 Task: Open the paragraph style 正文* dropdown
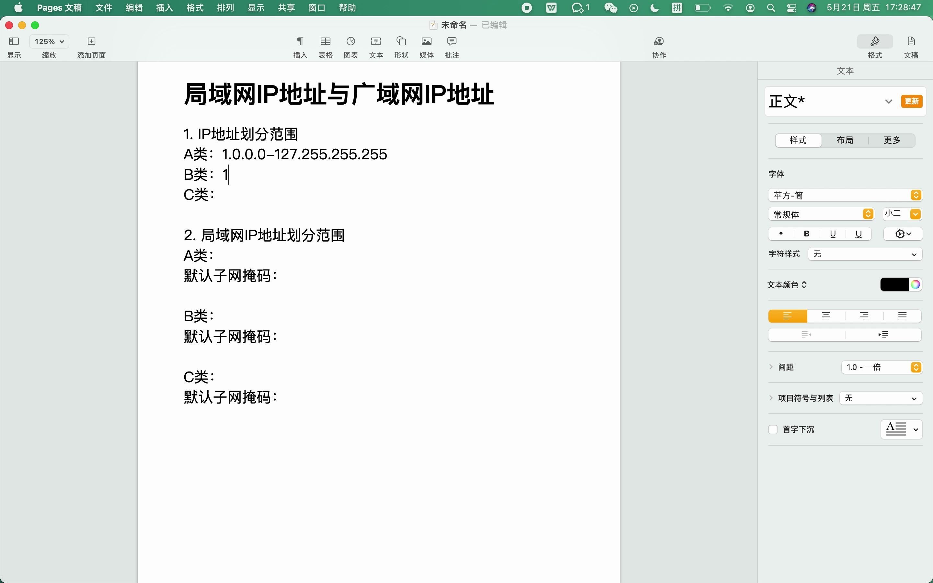[x=888, y=101]
